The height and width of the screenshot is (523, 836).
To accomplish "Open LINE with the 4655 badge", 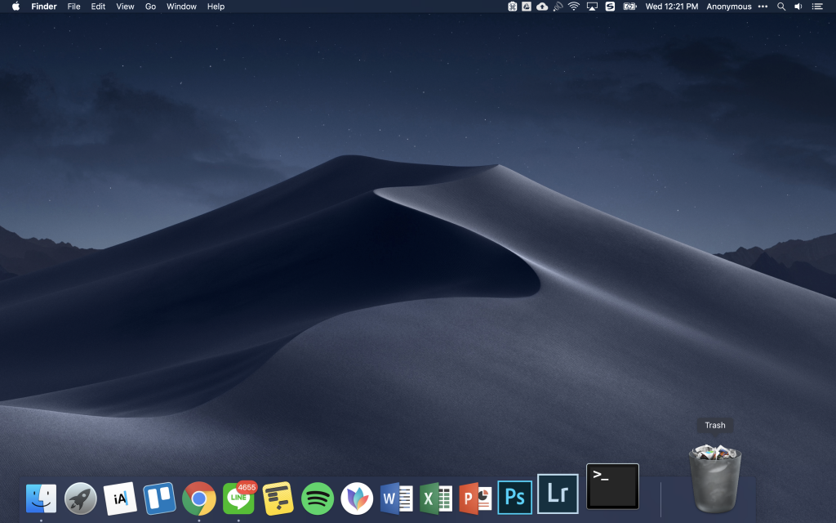I will 239,498.
